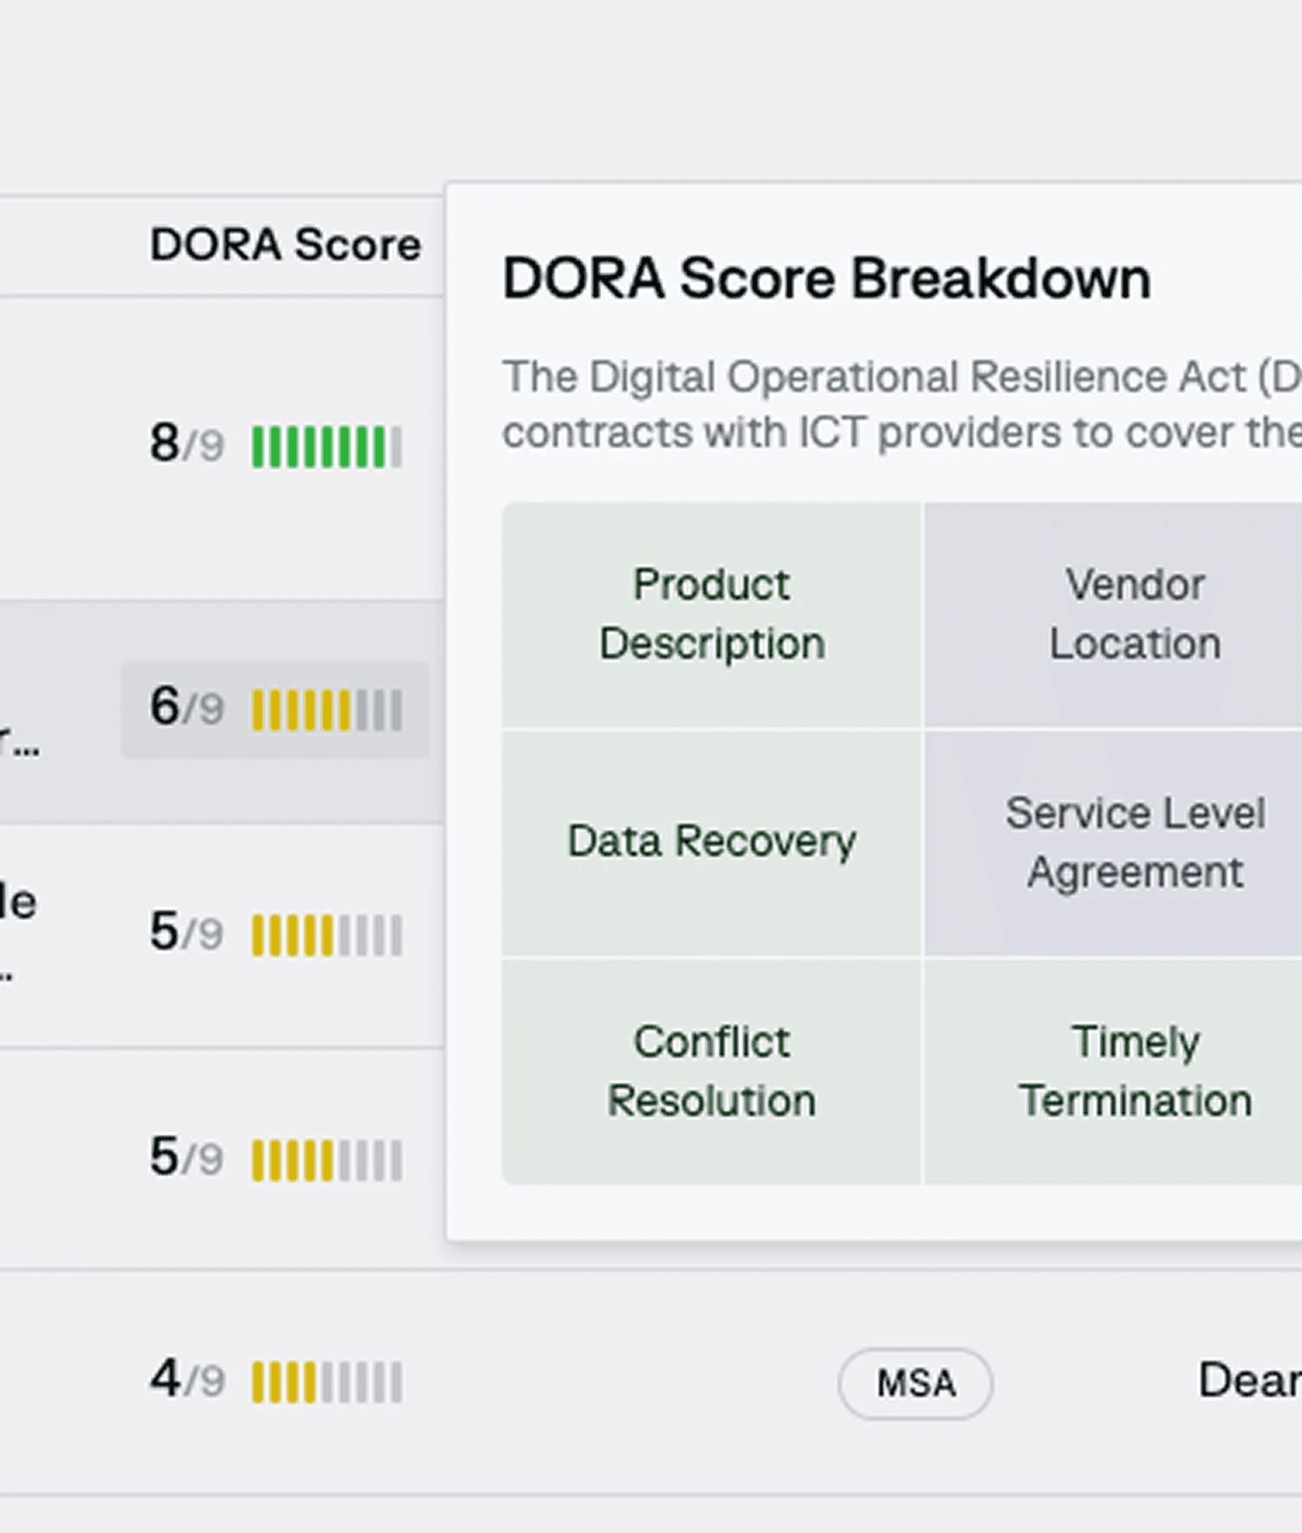
Task: Open the Timely Termination tile
Action: (1114, 1071)
